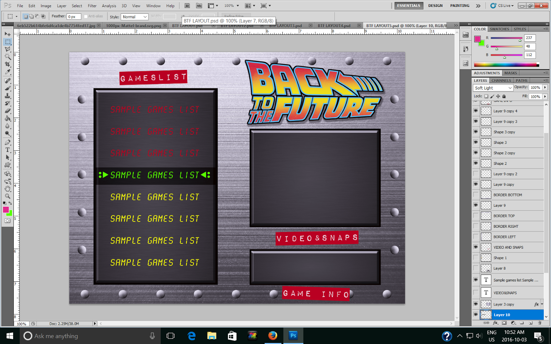Select the Move tool
This screenshot has width=551, height=344.
click(x=7, y=34)
